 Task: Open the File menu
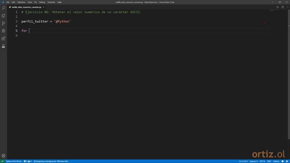tap(8, 2)
